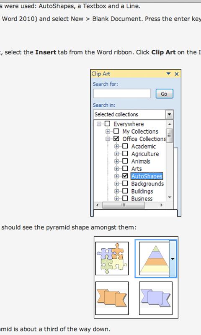Collapse the Office Collections tree node
This screenshot has height=335, width=201.
click(x=108, y=139)
